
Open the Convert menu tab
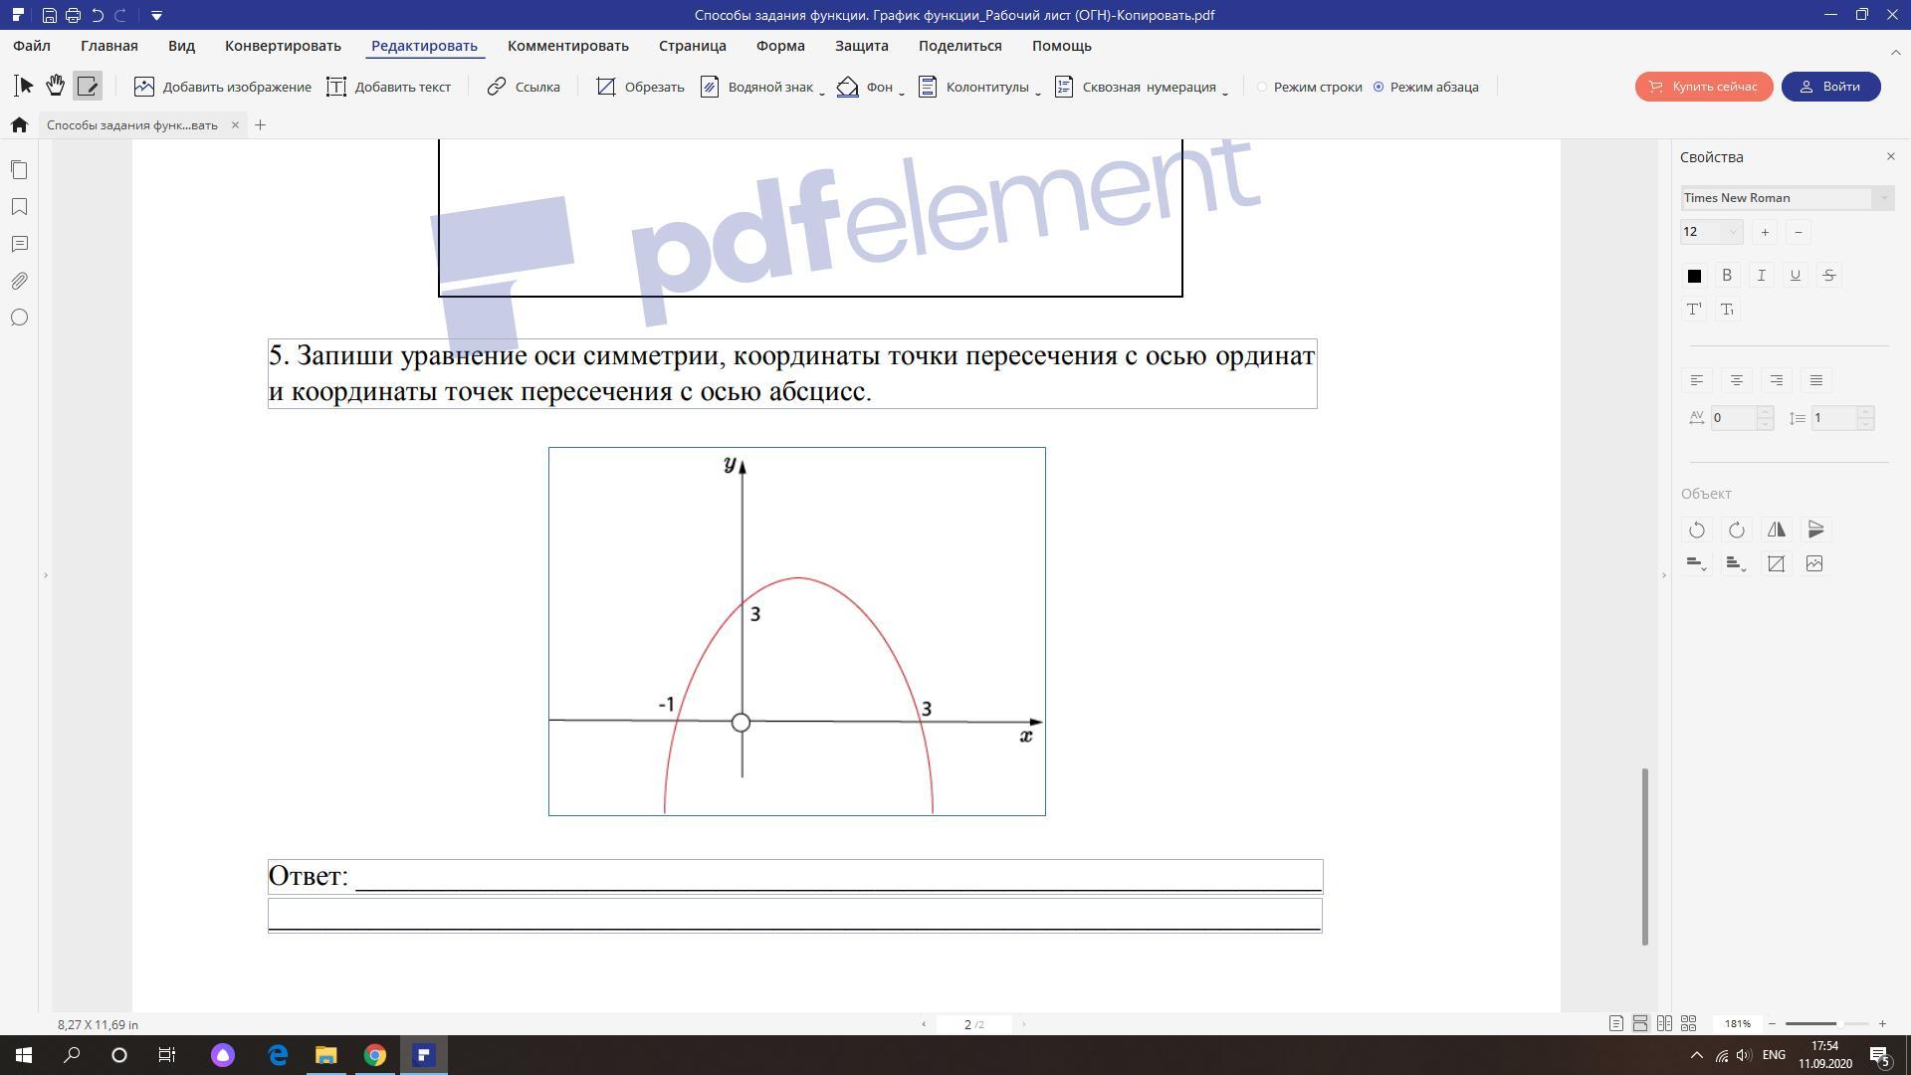283,46
